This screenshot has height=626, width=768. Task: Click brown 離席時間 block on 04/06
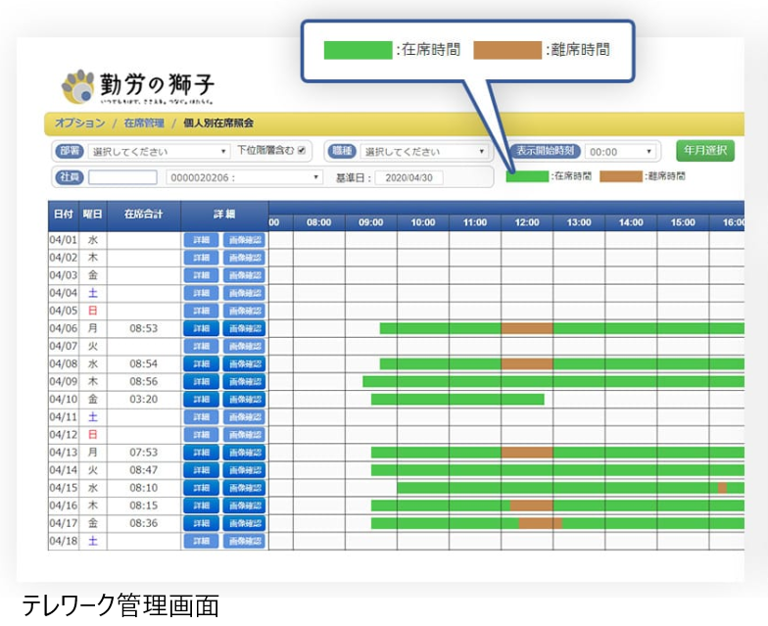click(527, 328)
